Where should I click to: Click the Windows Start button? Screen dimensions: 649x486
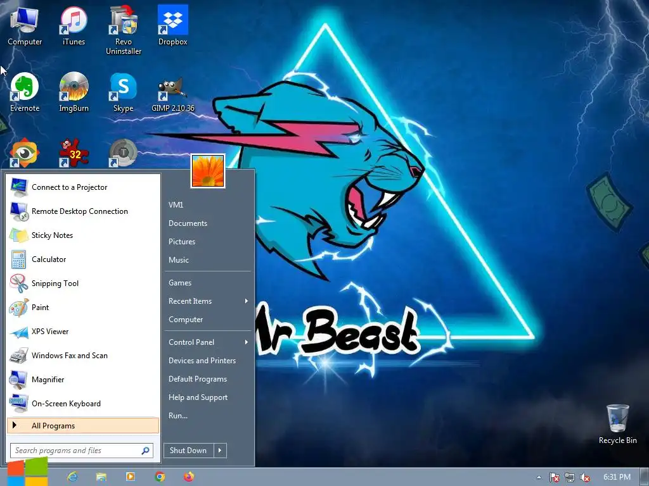tap(27, 472)
